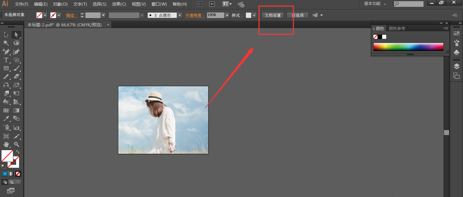Screen dimensions: 463x197
Task: Open the 效果(C) menu
Action: (119, 4)
